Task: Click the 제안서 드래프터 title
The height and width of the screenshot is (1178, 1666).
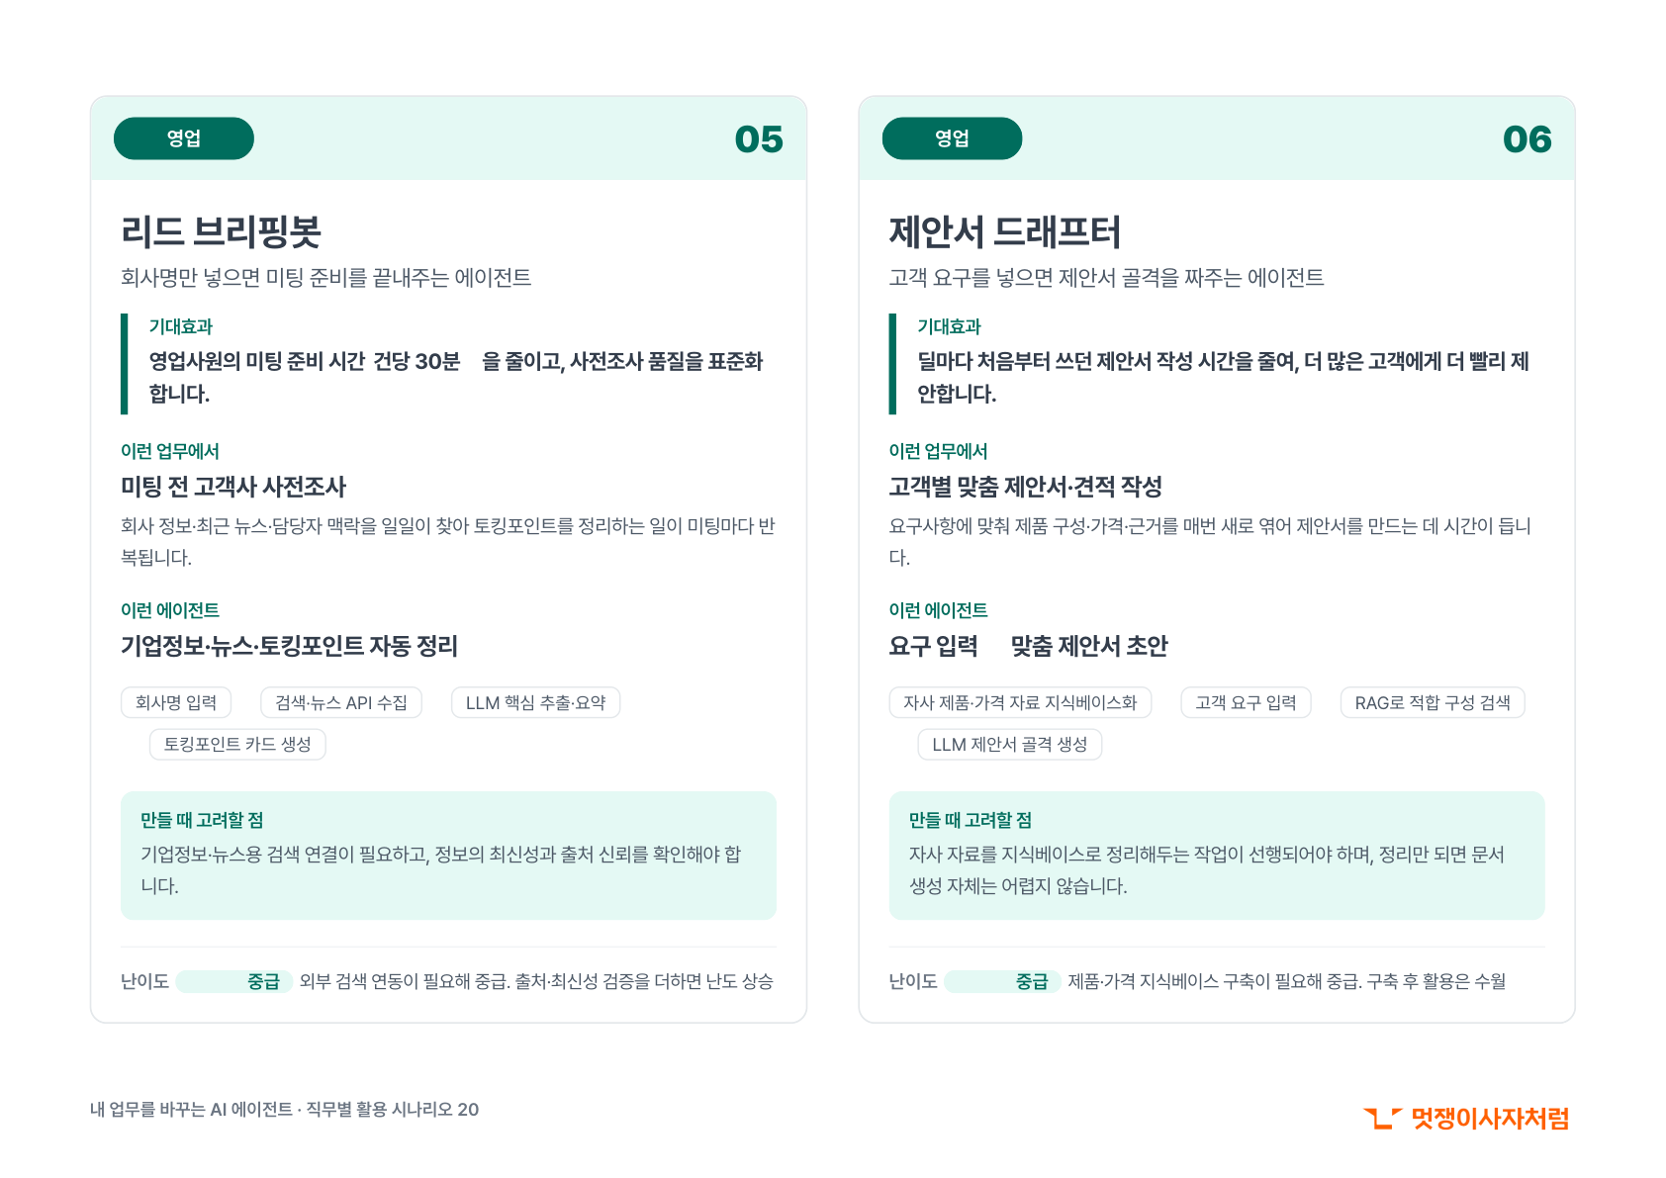Action: 1005,231
